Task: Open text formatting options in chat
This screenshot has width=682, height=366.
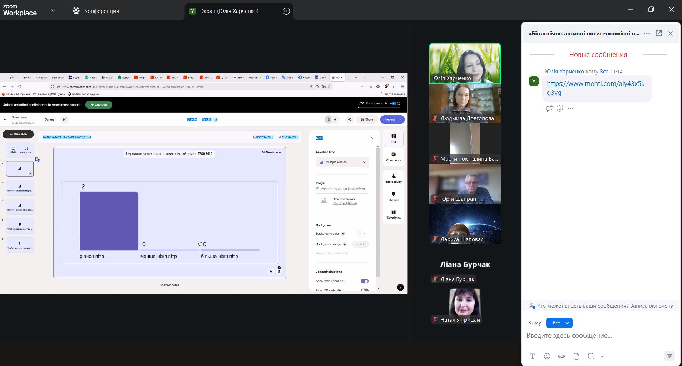Action: pos(532,356)
